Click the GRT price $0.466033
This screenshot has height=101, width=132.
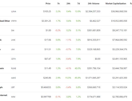pos(46,87)
